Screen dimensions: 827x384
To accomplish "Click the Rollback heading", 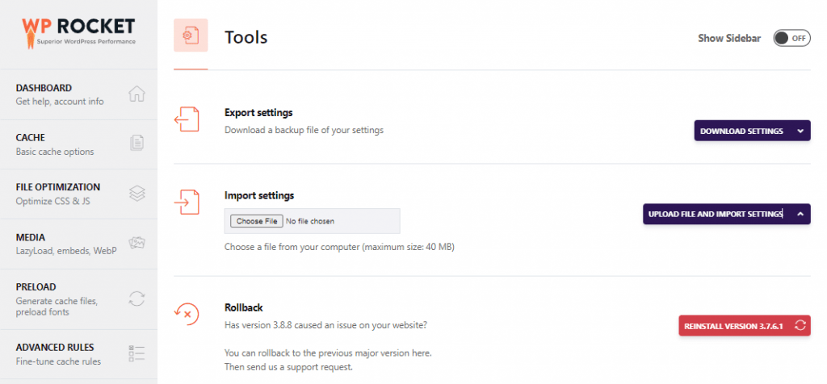I will 244,307.
